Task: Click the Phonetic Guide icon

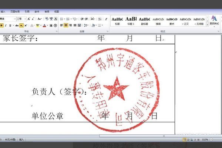Action: coord(51,19)
